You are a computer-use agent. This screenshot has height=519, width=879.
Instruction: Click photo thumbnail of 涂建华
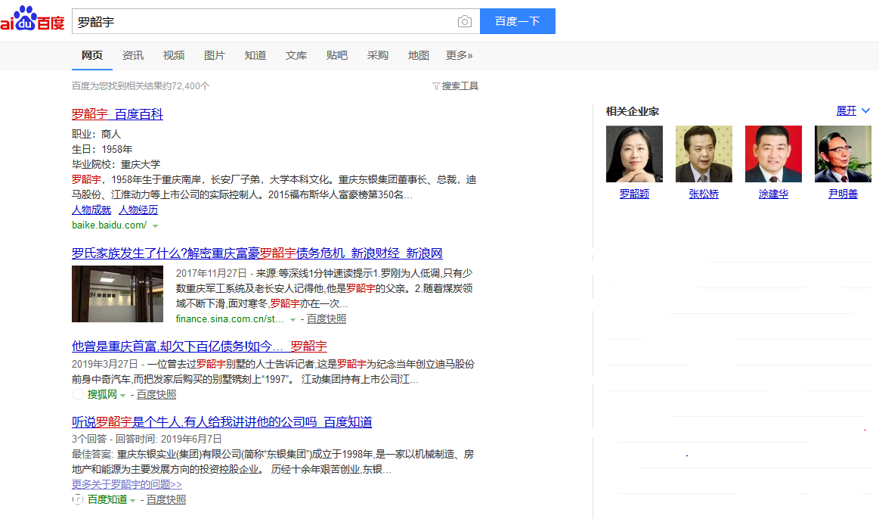[x=773, y=154]
